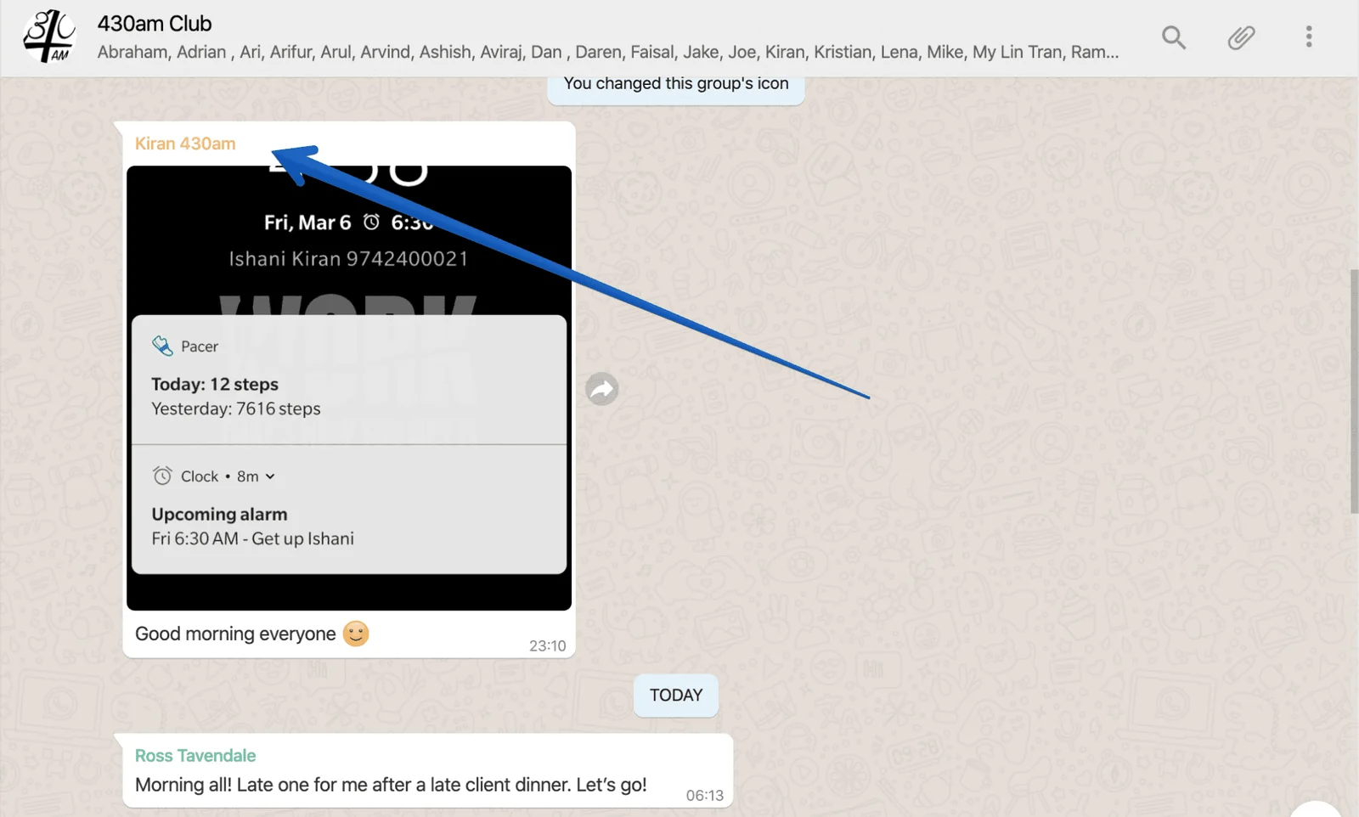Click the TODAY date separator
The image size is (1359, 817).
[x=676, y=696]
